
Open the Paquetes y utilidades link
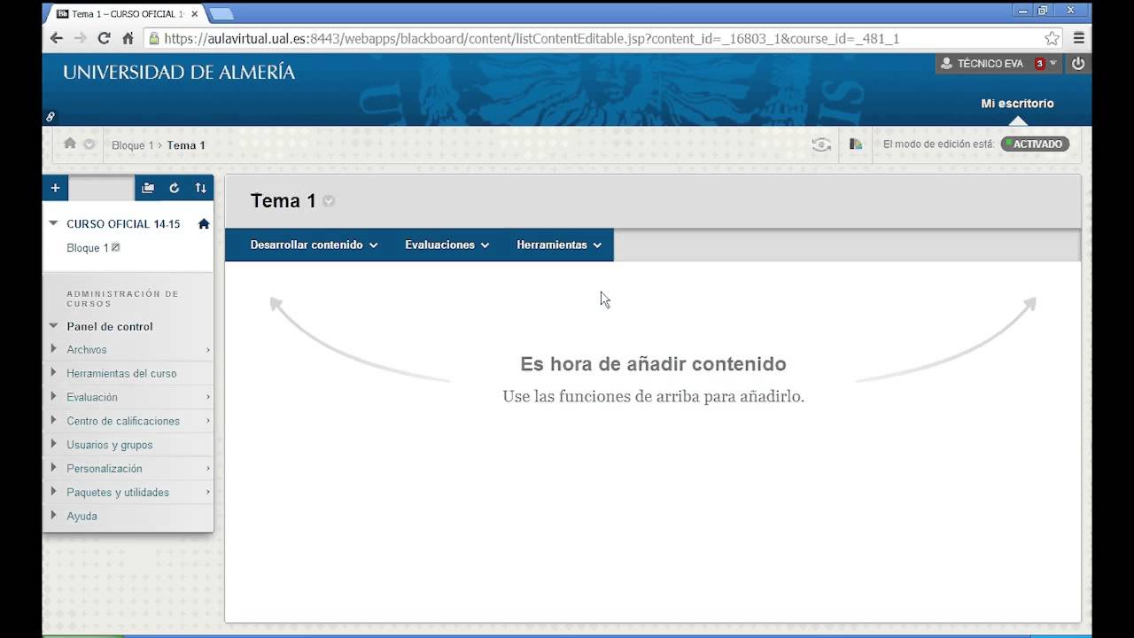pyautogui.click(x=118, y=493)
